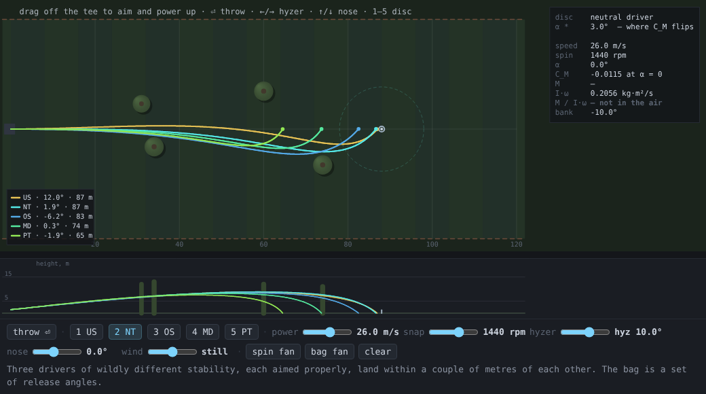Run the bag fan
Viewport: 706px width, 394px height.
(x=329, y=352)
